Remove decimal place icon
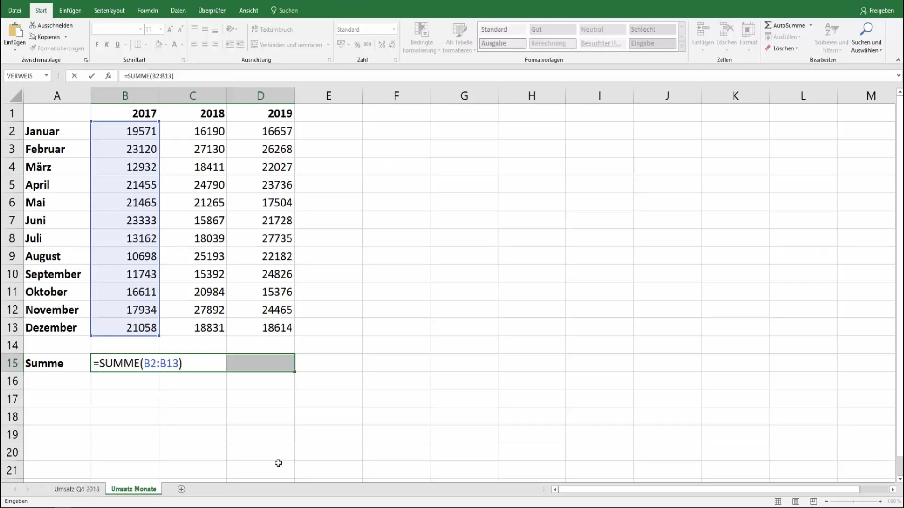 [x=392, y=45]
